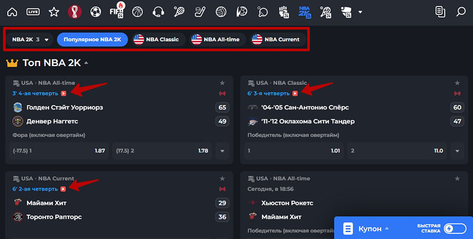Open the AO Tennis 24 icon
The width and height of the screenshot is (473, 239).
coord(326,12)
